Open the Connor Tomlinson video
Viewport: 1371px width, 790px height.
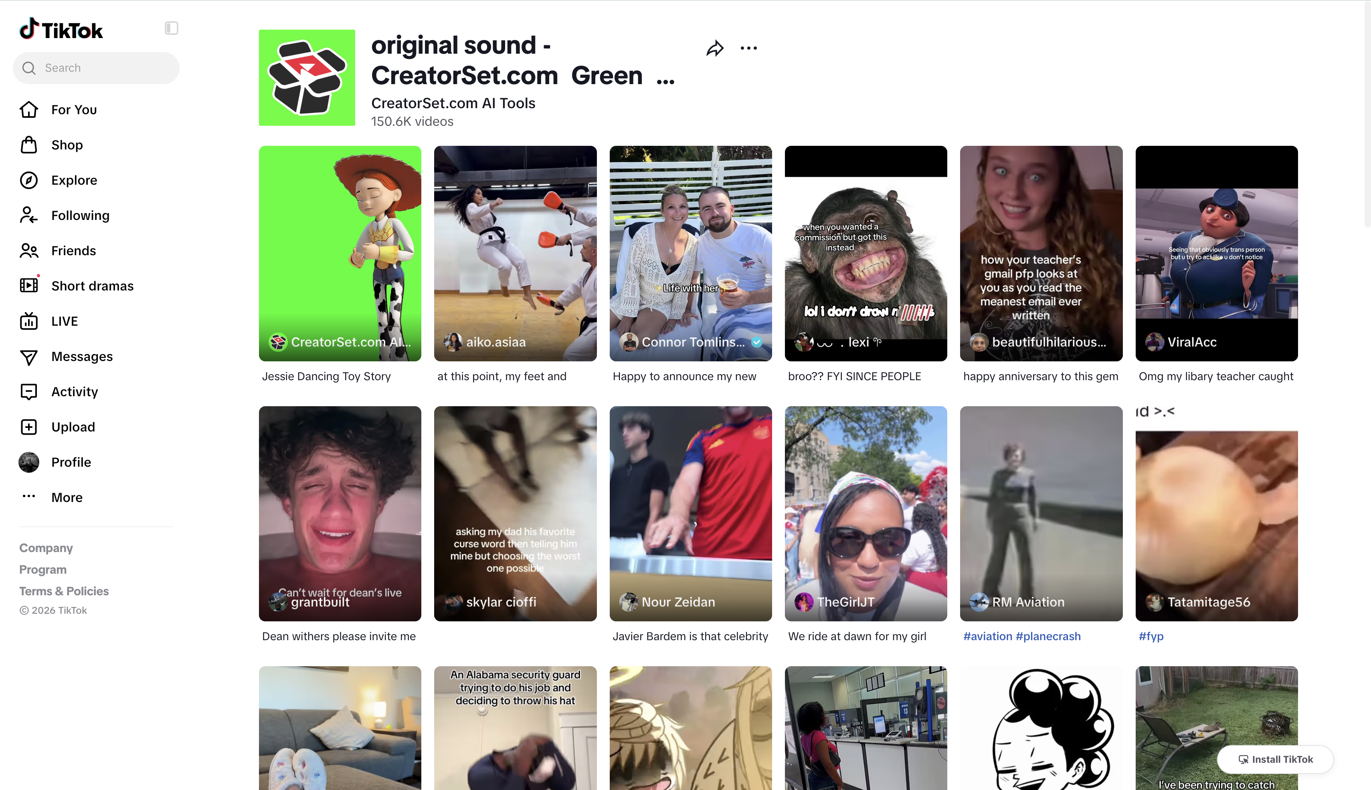click(691, 254)
